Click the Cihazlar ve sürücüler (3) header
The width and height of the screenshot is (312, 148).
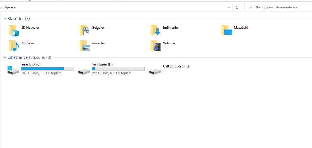[x=29, y=57]
